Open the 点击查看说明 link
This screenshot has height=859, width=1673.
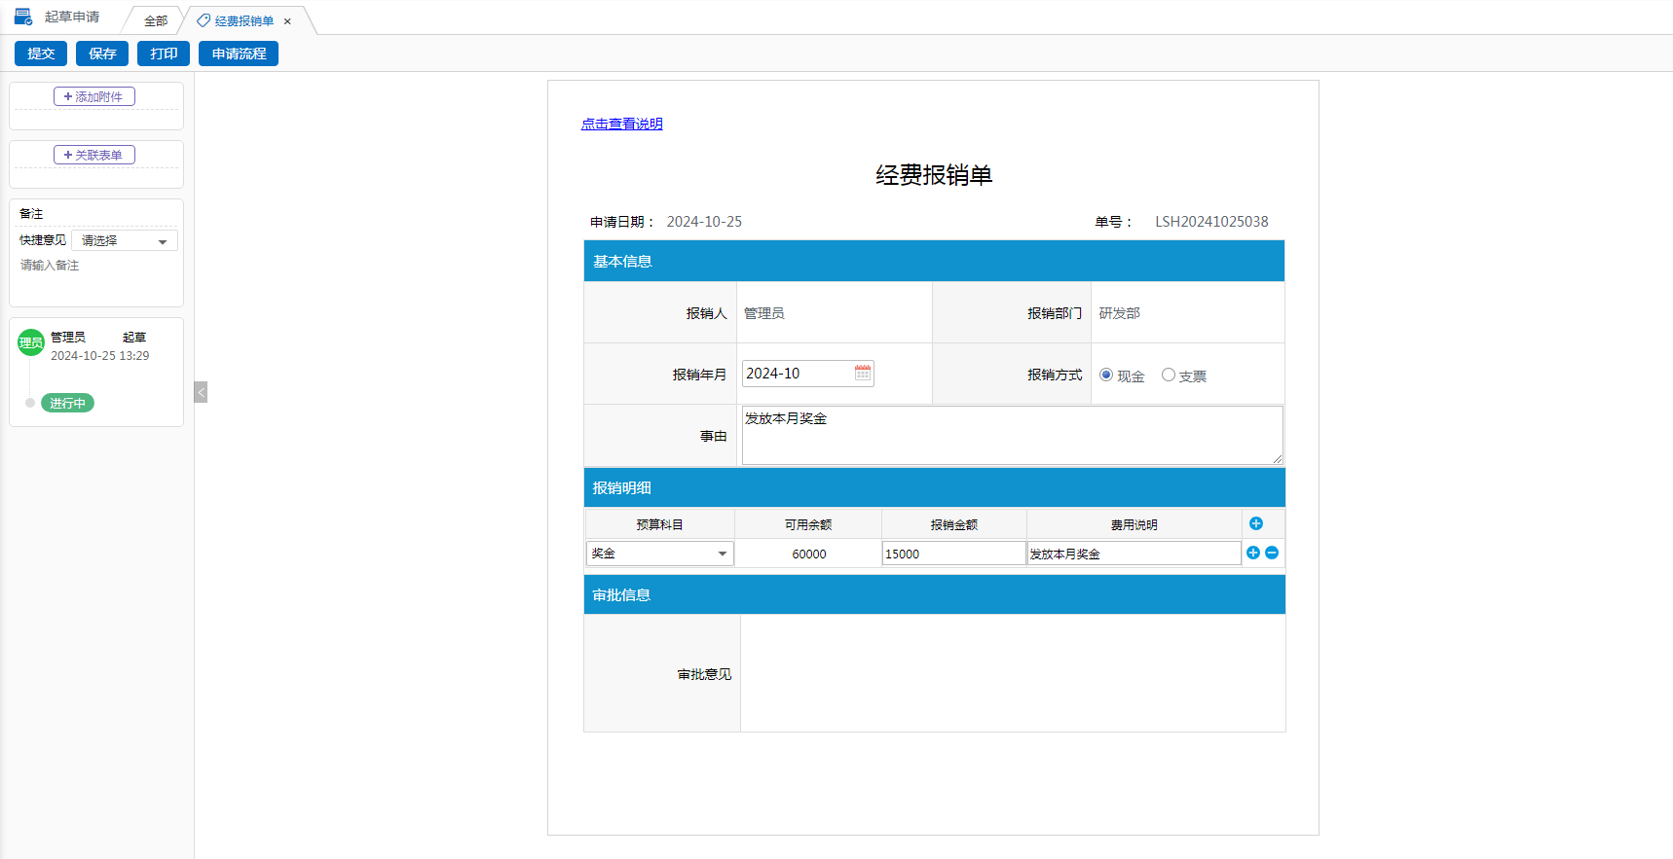coord(621,124)
